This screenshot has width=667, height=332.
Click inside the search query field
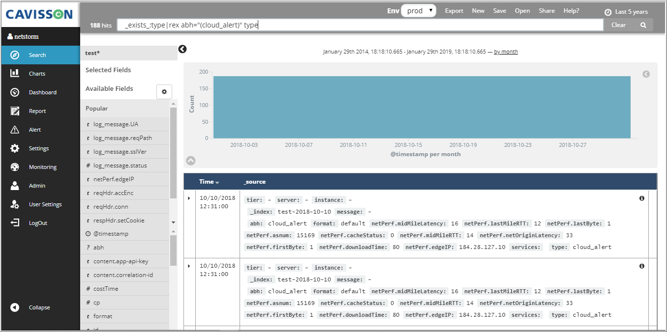pos(359,25)
